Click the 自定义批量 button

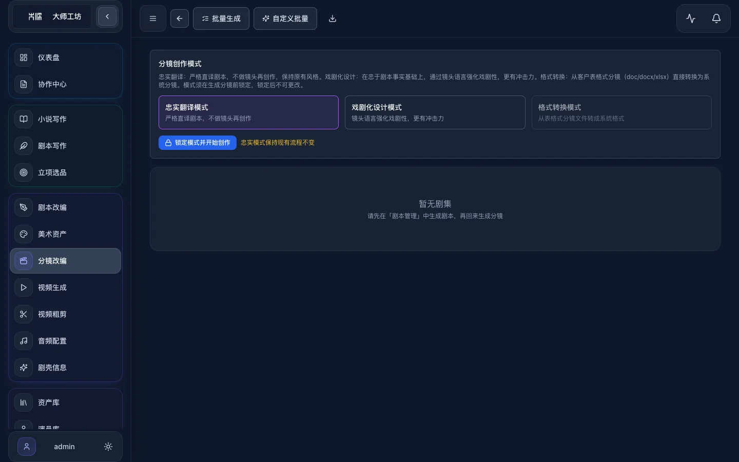pos(285,18)
